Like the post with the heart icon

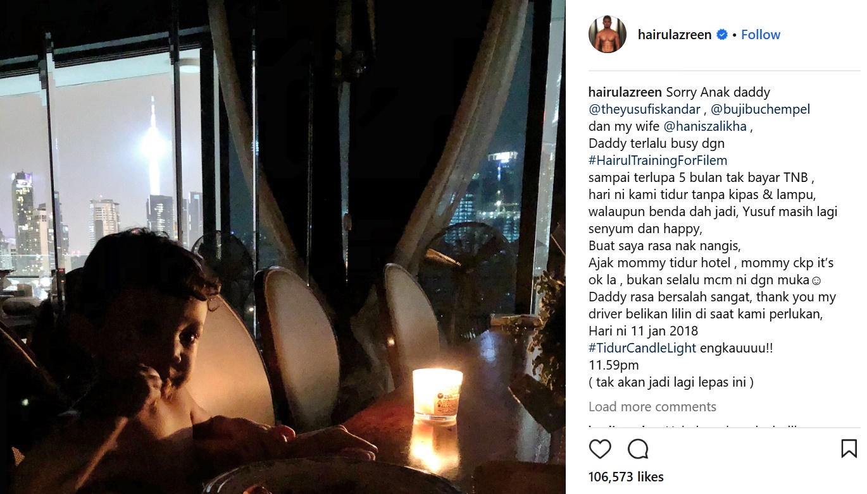coord(600,449)
